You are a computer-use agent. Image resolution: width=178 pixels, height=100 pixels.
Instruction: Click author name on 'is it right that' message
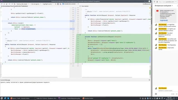click(x=162, y=25)
